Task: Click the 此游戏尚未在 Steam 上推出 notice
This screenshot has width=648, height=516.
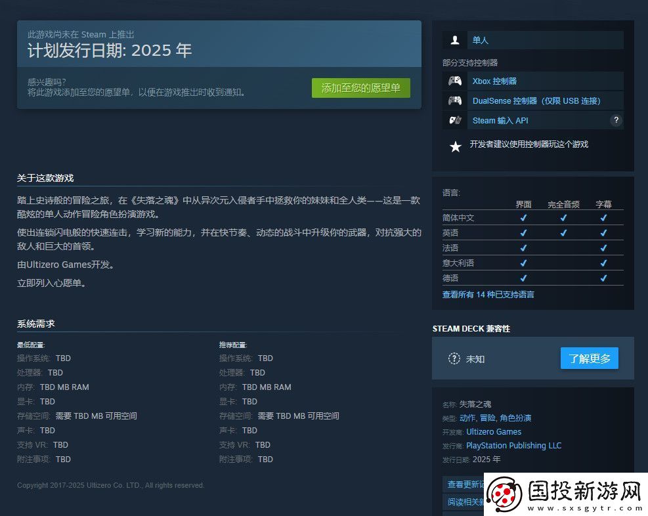Action: tap(81, 34)
